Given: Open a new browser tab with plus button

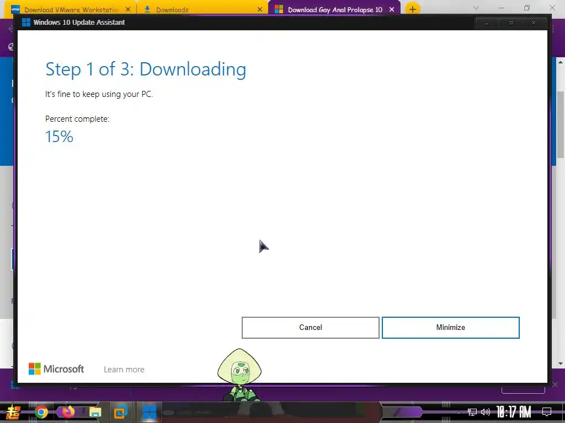Looking at the screenshot, I should coord(413,9).
